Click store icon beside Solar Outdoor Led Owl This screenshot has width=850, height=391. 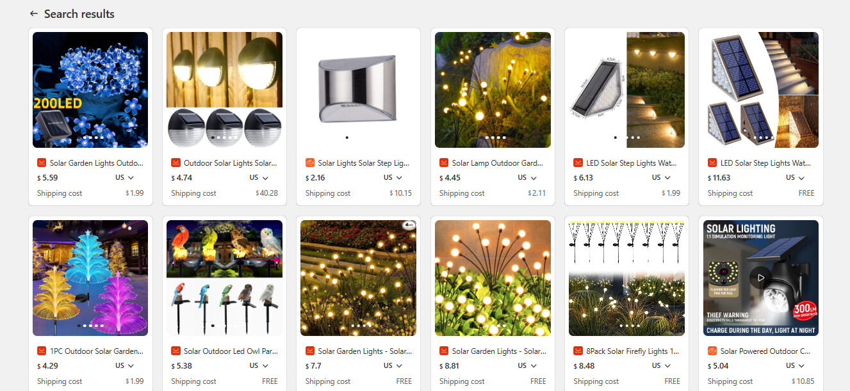point(176,351)
